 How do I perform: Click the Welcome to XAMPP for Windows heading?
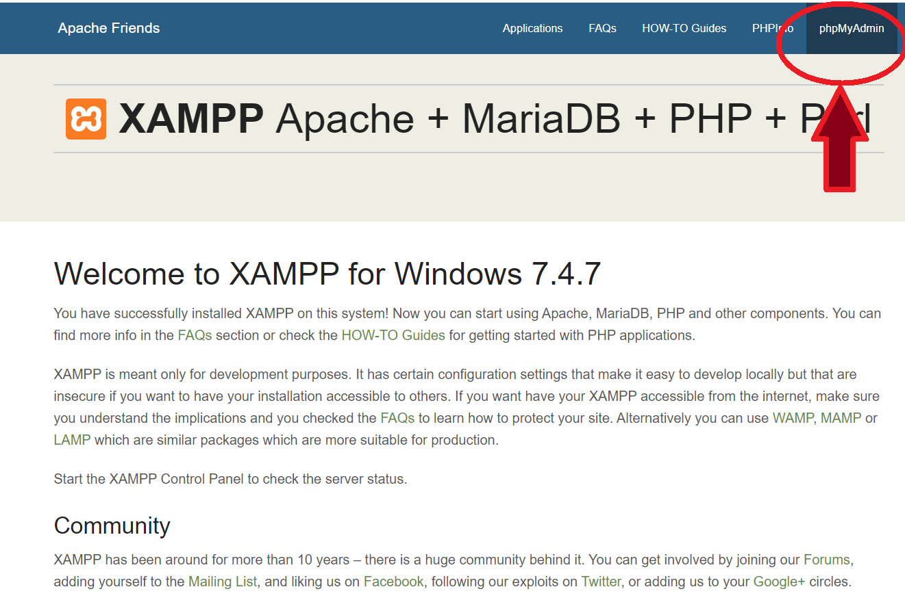click(327, 274)
